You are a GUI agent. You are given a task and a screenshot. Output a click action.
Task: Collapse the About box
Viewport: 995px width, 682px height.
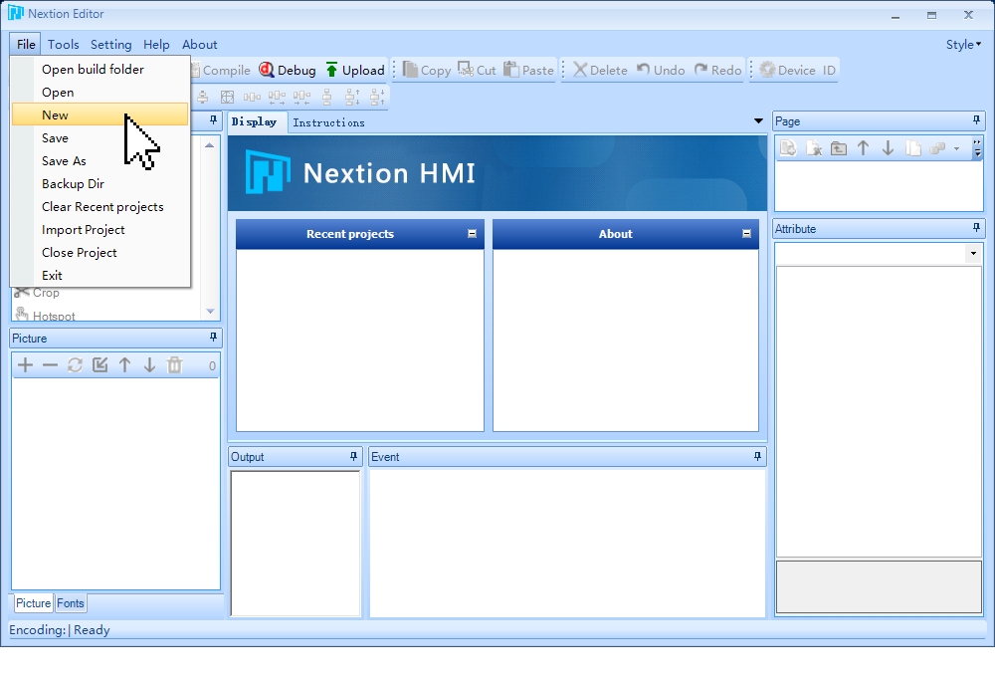point(747,234)
